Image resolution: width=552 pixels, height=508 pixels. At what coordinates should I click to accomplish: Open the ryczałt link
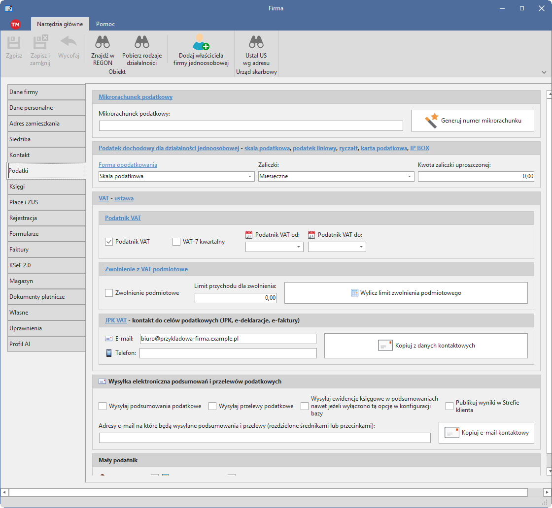pyautogui.click(x=348, y=148)
